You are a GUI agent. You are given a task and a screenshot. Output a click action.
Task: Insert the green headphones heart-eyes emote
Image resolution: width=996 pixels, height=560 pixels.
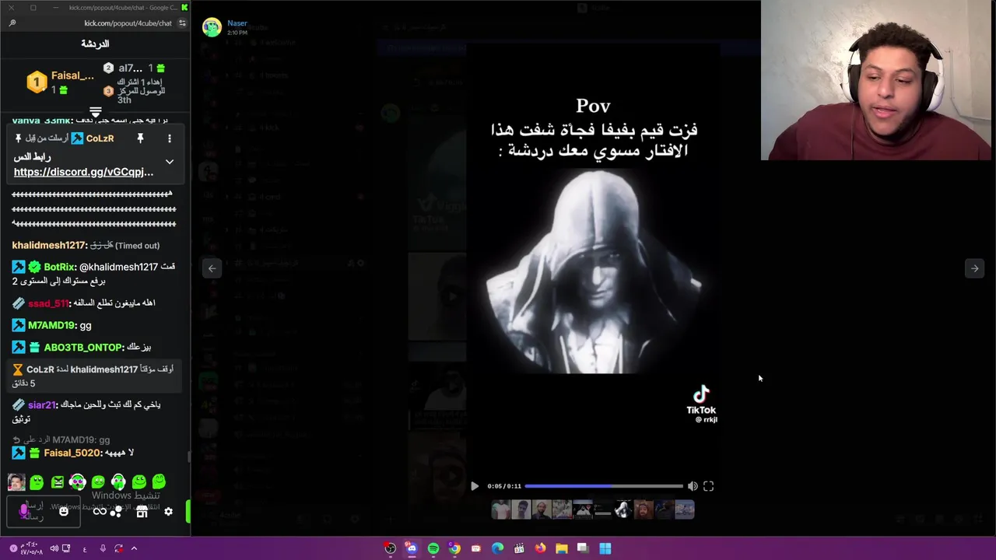(x=77, y=482)
